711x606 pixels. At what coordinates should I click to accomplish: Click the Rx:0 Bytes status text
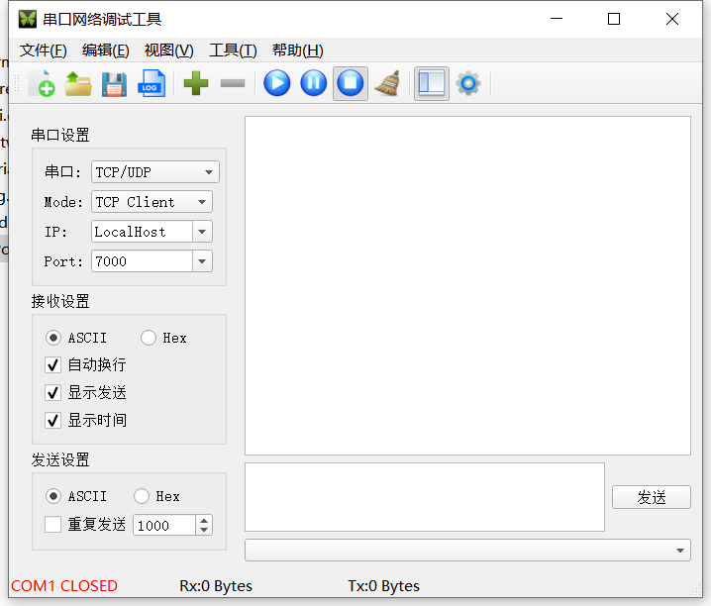pos(216,585)
